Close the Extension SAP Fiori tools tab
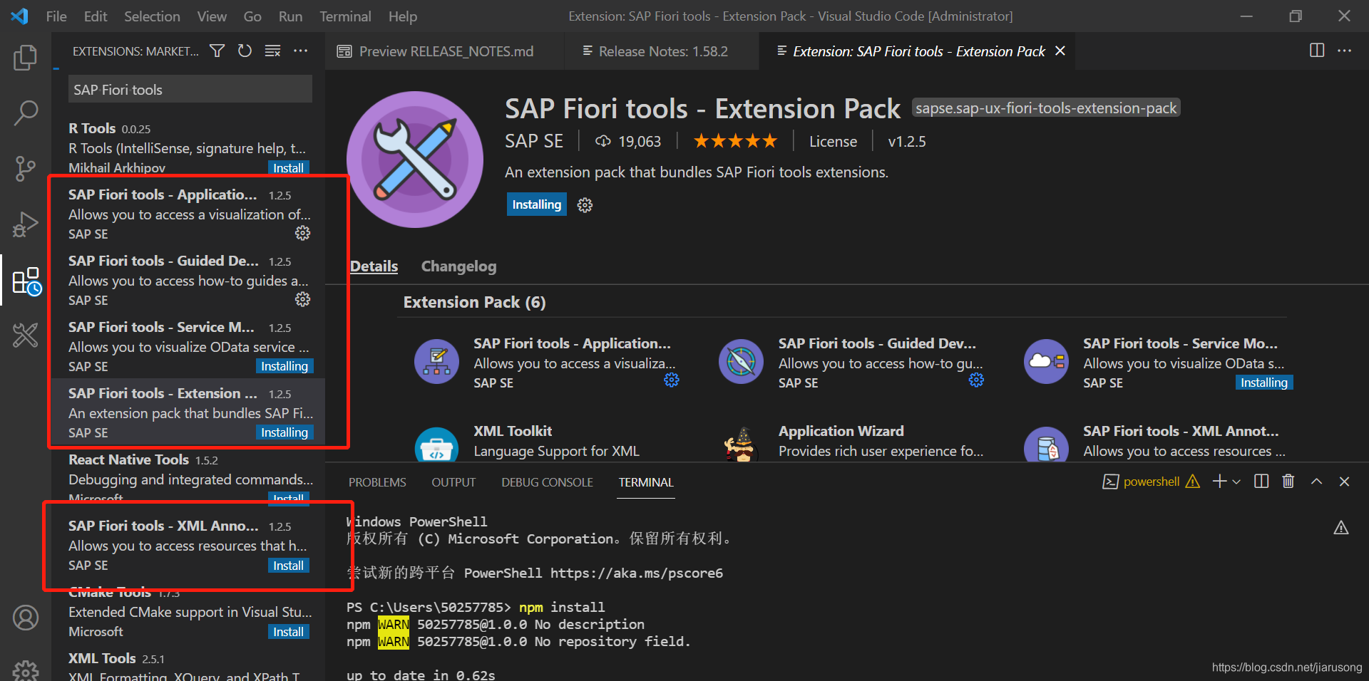Screen dimensions: 1369x681 (x=1060, y=51)
